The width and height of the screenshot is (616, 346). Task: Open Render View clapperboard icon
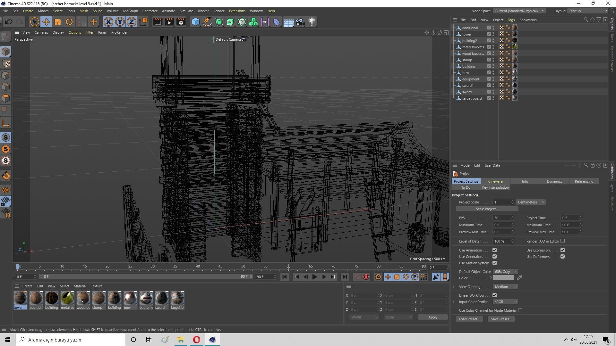(158, 22)
